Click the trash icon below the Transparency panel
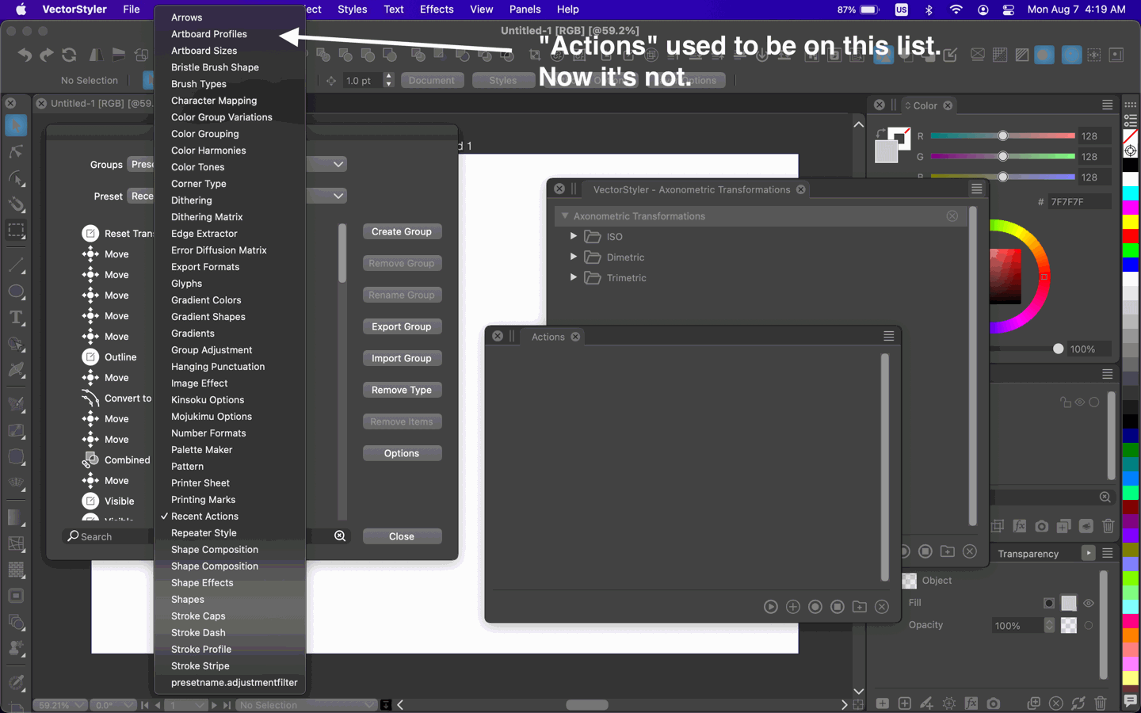 1100,703
